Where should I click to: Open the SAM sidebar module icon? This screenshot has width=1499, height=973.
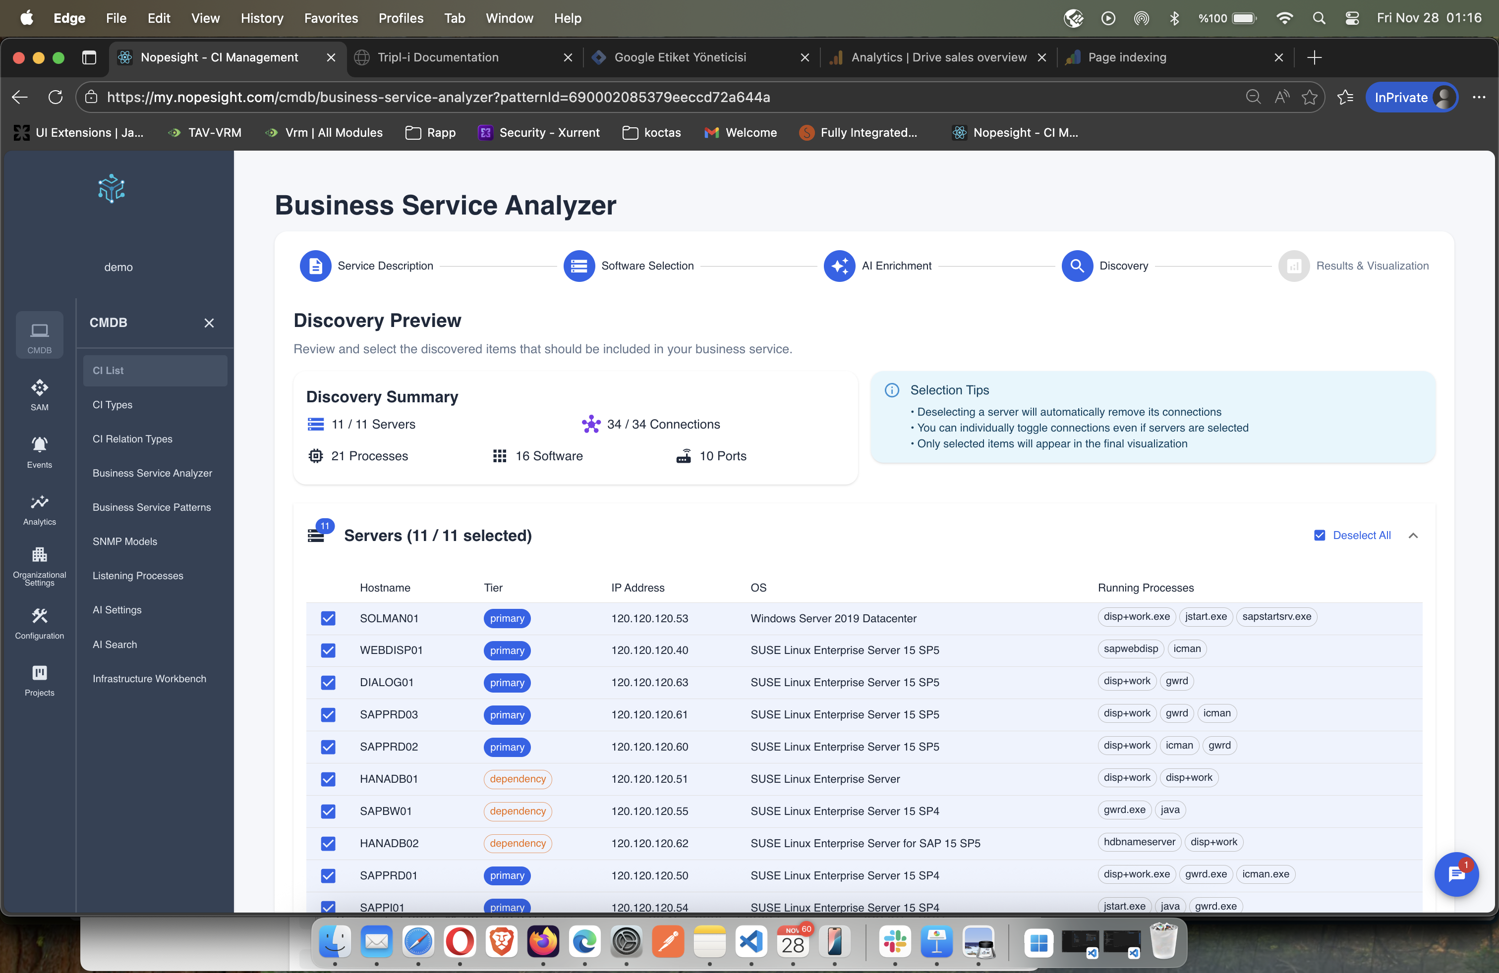[39, 393]
